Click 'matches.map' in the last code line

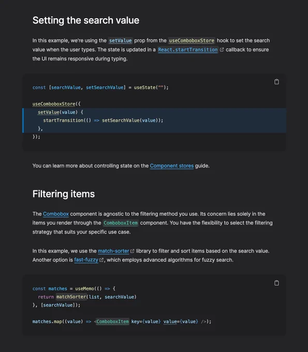pos(47,321)
